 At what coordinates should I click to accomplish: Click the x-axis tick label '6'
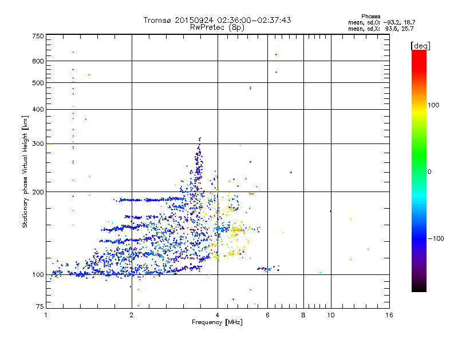coord(267,315)
